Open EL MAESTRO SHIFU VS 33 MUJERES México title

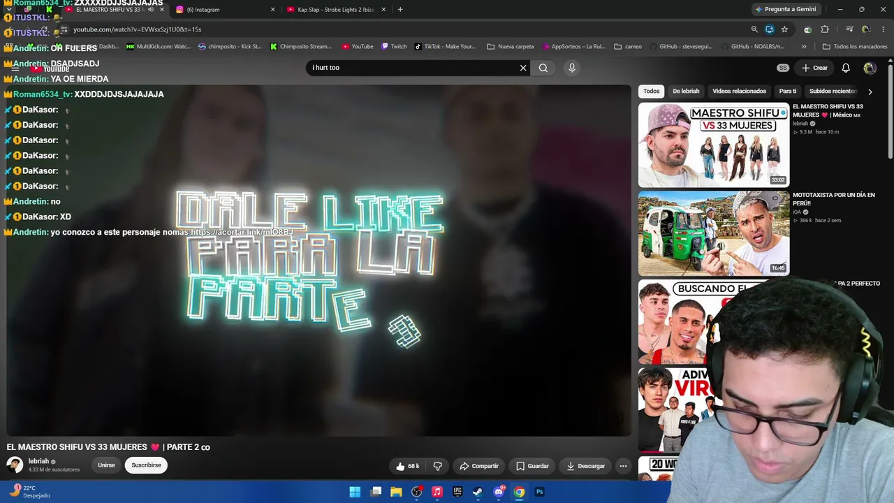[828, 110]
